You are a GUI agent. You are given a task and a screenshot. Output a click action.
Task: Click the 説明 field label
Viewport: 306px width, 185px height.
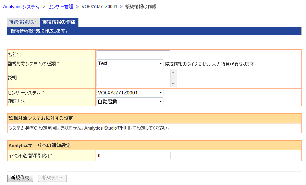pos(12,78)
